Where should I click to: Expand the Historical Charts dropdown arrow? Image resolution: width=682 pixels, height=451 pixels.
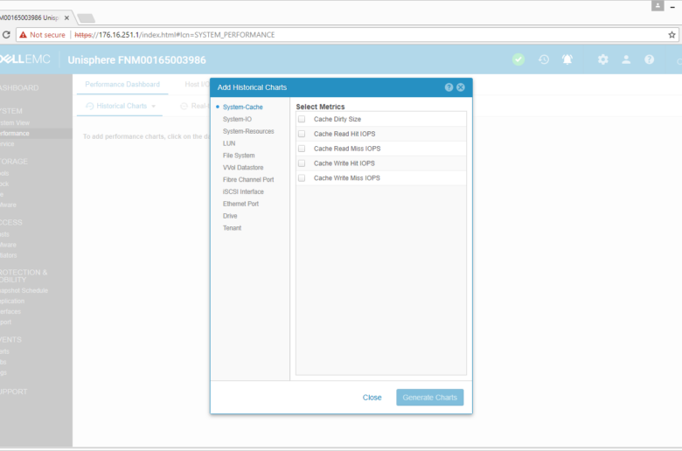[x=154, y=107]
